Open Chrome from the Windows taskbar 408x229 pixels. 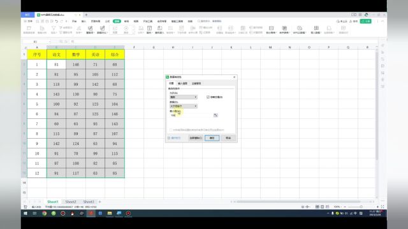tap(44, 214)
